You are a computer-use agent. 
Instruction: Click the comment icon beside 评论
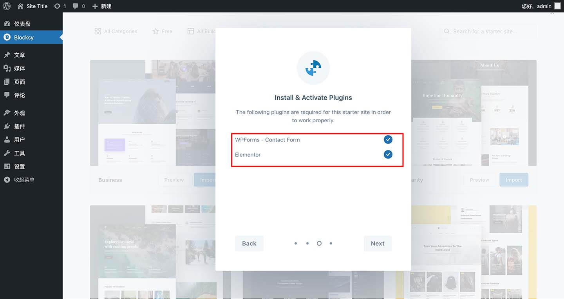tap(7, 95)
